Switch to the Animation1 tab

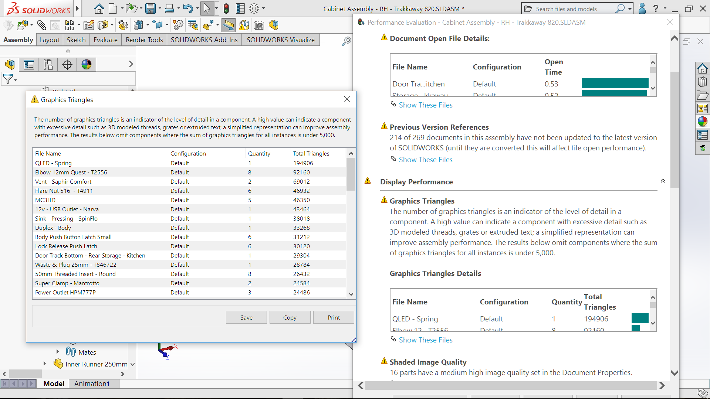[x=92, y=384]
